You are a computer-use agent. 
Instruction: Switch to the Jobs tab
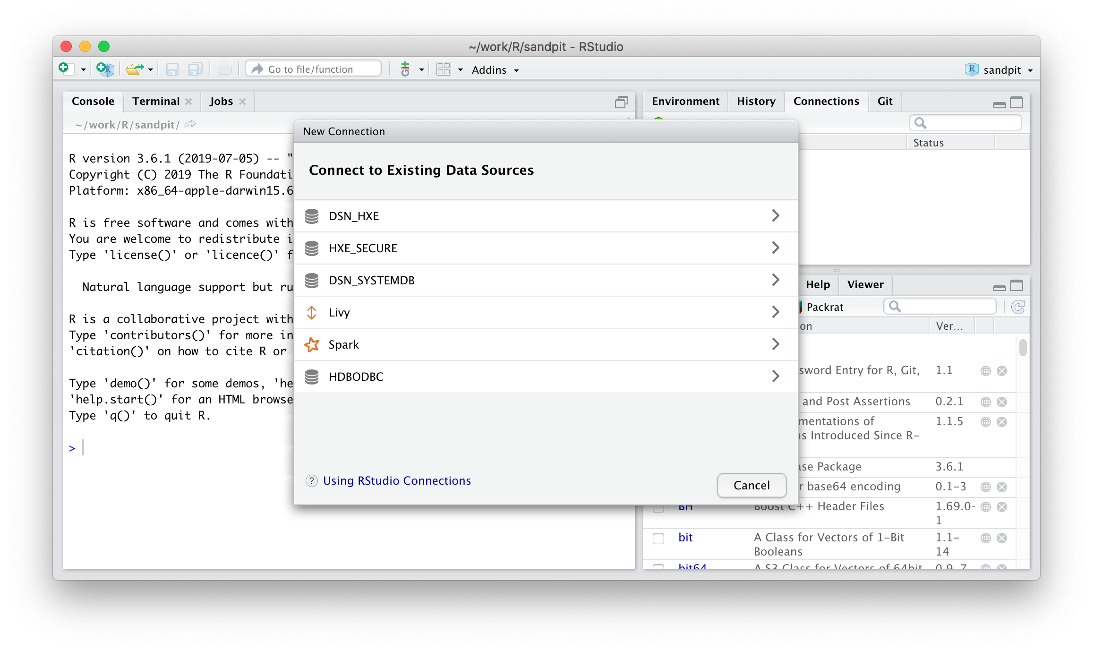pyautogui.click(x=221, y=101)
